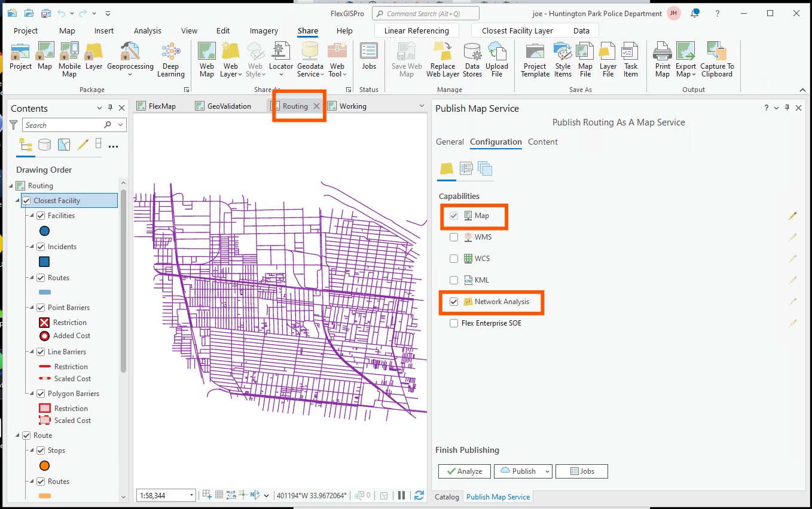Click the map refresh icon in status bar
Viewport: 812px width, 509px height.
(419, 495)
